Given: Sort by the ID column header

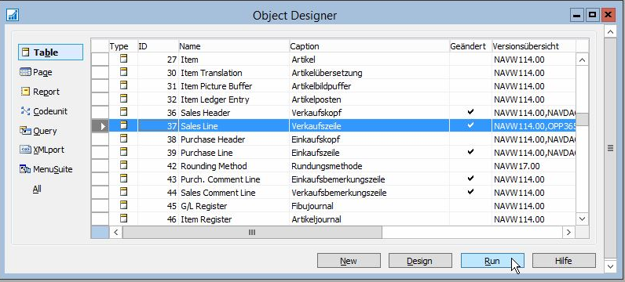Looking at the screenshot, I should coord(158,46).
